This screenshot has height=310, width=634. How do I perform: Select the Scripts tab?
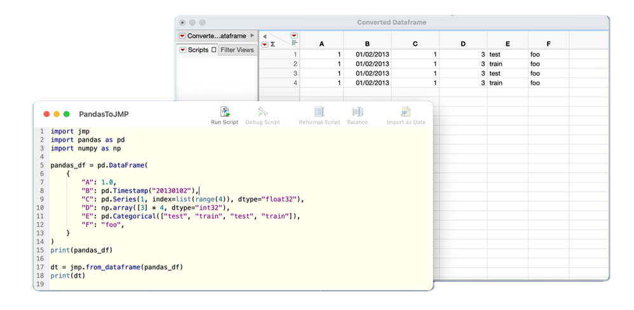[x=198, y=50]
